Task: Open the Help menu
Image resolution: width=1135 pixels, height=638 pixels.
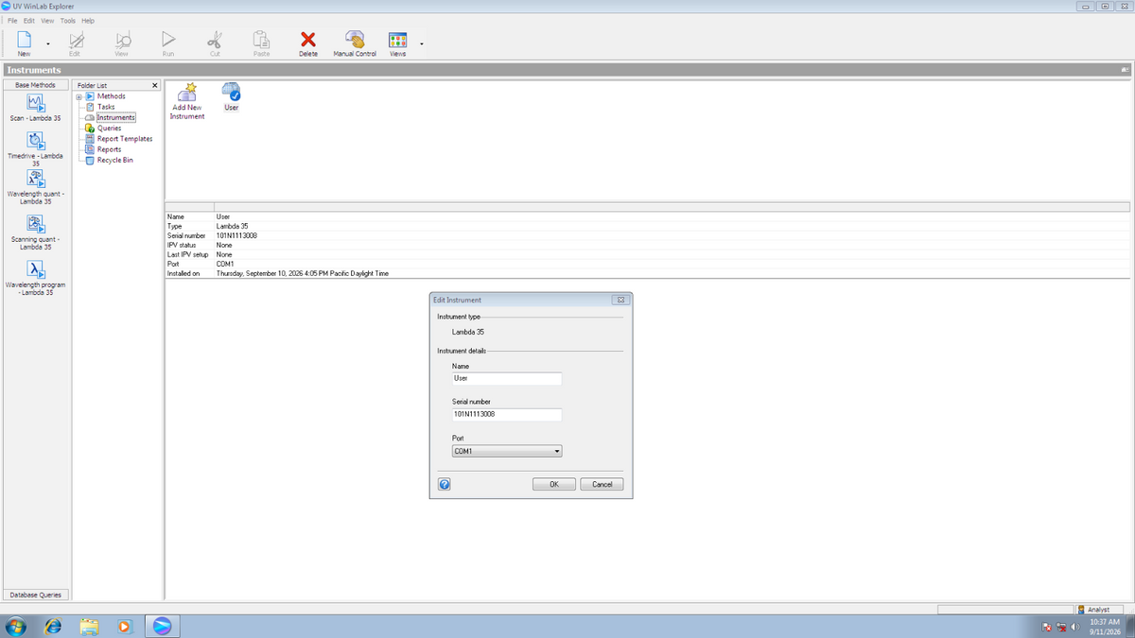Action: pos(88,21)
